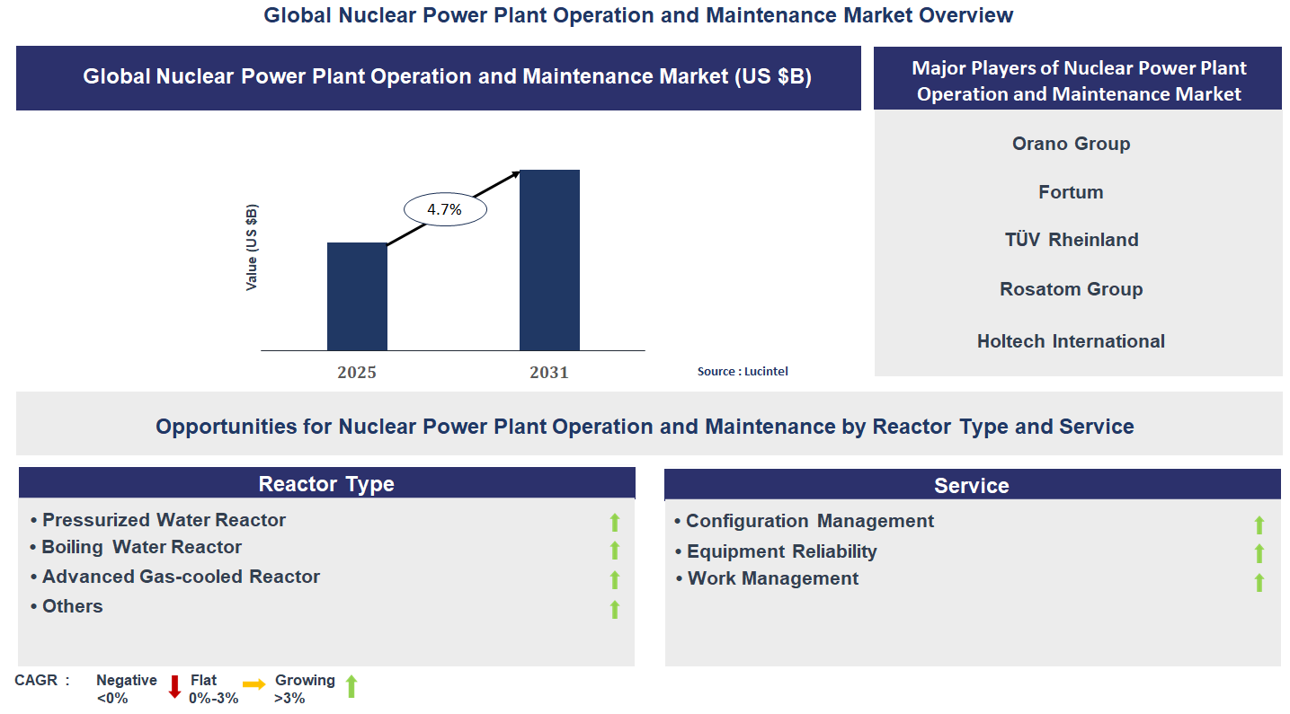Click the red Negative CAGR arrow in legend
Image resolution: width=1290 pixels, height=714 pixels.
click(x=173, y=687)
